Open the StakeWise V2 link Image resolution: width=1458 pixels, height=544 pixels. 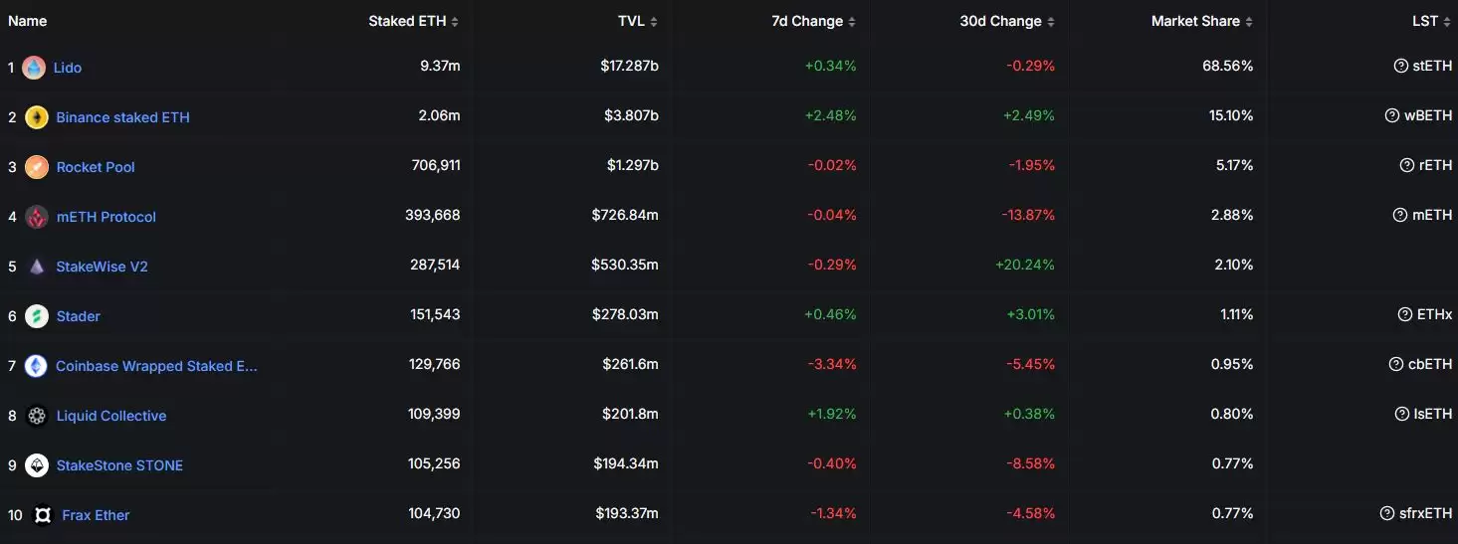[103, 267]
